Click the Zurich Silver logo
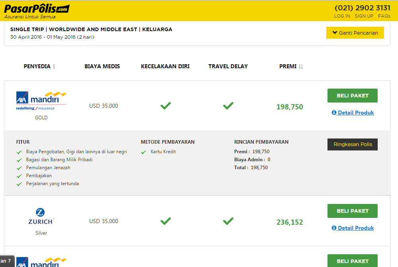 (41, 216)
